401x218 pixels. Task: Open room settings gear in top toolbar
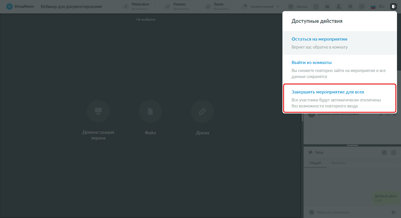point(362,7)
